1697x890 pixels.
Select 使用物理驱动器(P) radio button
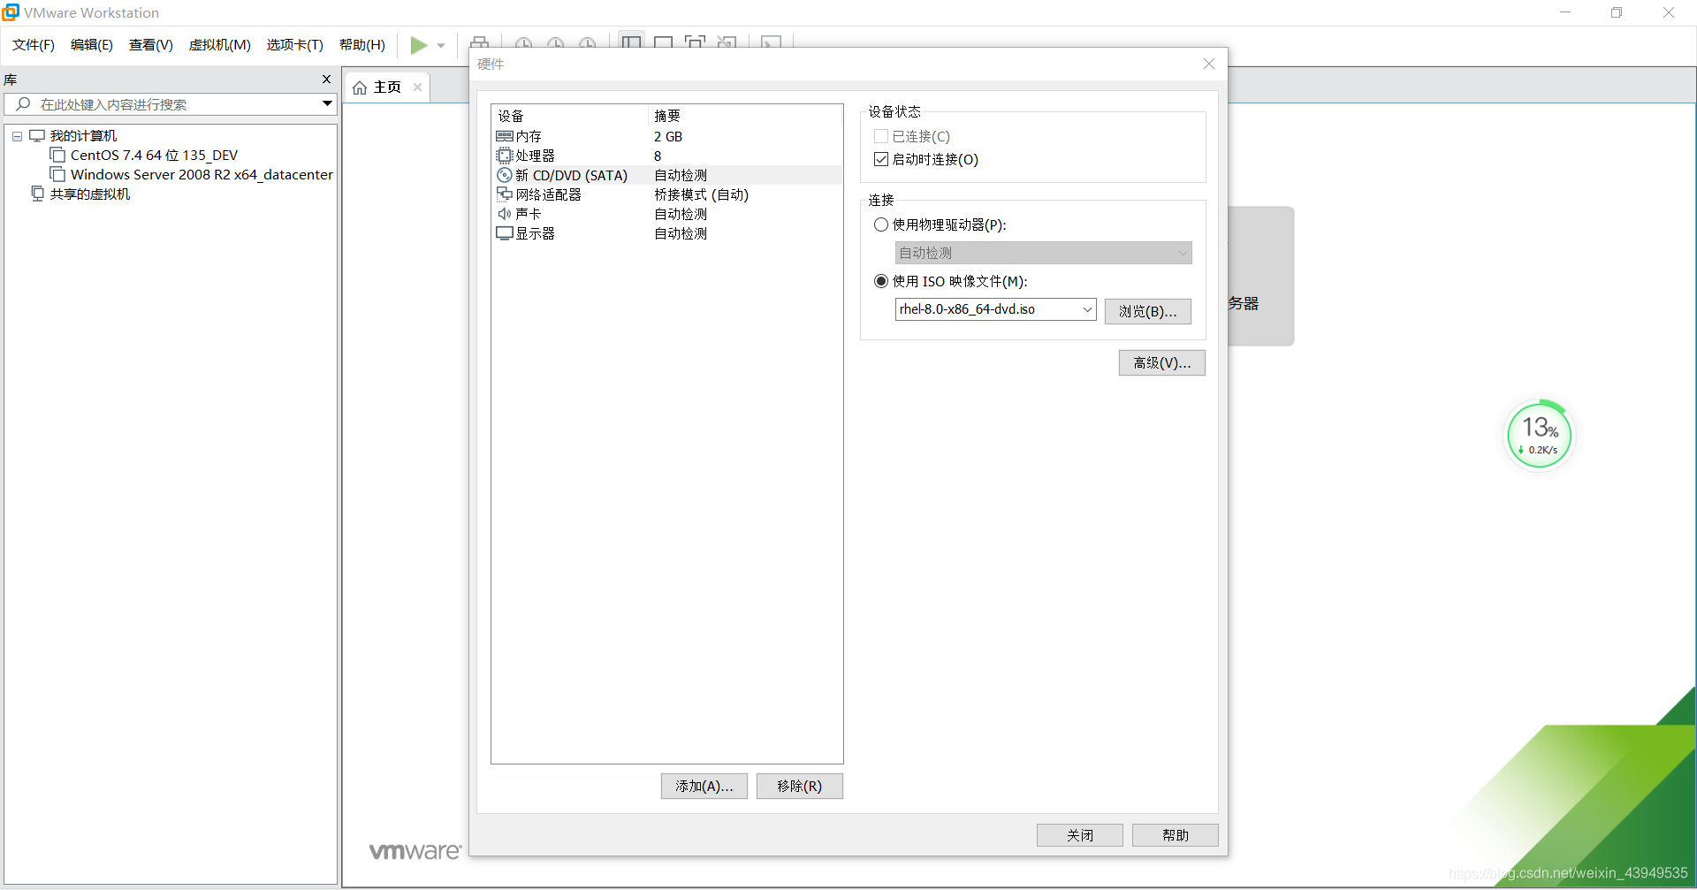(x=881, y=224)
